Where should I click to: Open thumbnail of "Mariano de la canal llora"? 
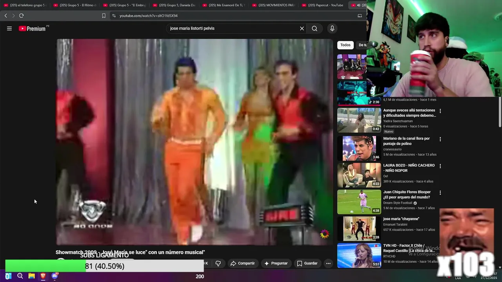tap(359, 148)
